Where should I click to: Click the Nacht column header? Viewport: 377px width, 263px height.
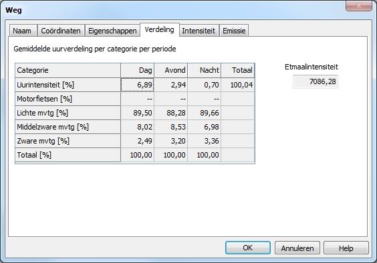[205, 70]
